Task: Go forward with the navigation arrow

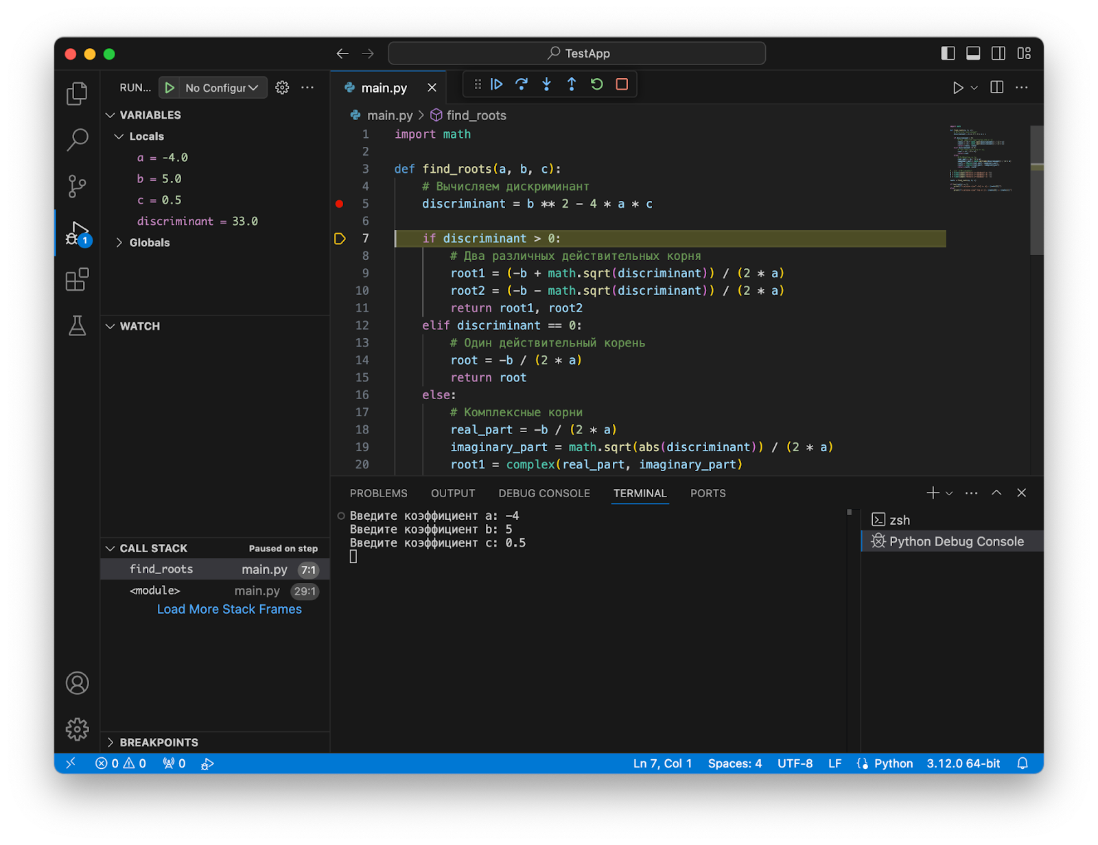Action: tap(368, 53)
